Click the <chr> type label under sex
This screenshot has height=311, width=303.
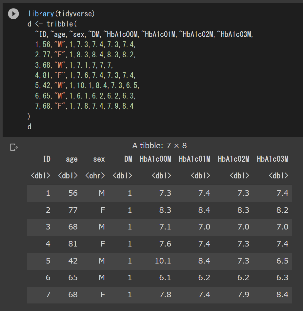click(95, 175)
